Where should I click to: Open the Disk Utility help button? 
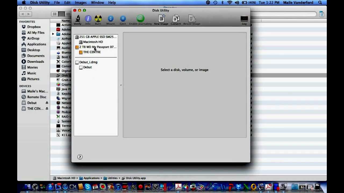pos(80,157)
